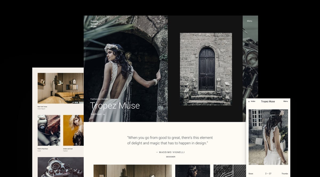Open the stone doorway photo
Viewport: 320px width, 177px height.
(206, 69)
